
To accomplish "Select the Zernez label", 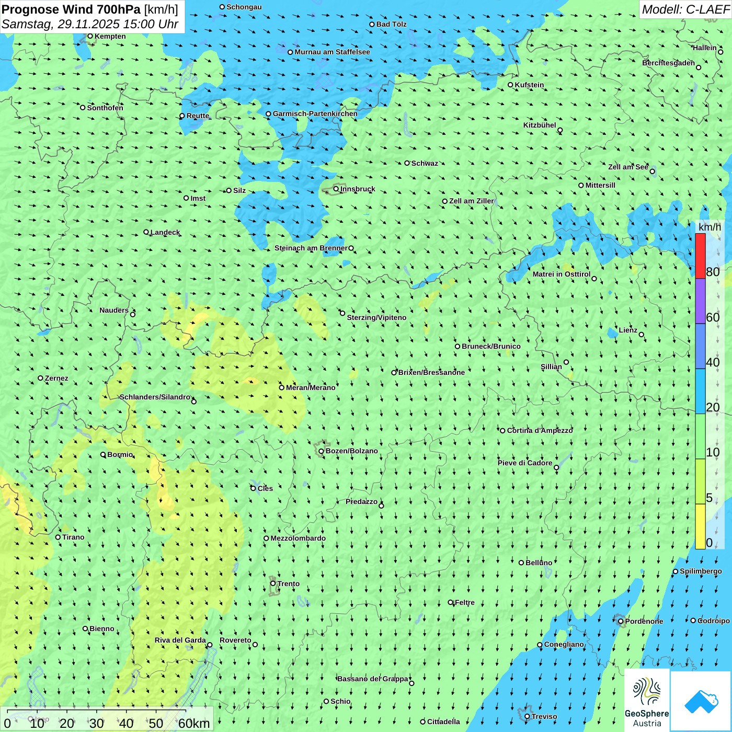I will pyautogui.click(x=56, y=378).
